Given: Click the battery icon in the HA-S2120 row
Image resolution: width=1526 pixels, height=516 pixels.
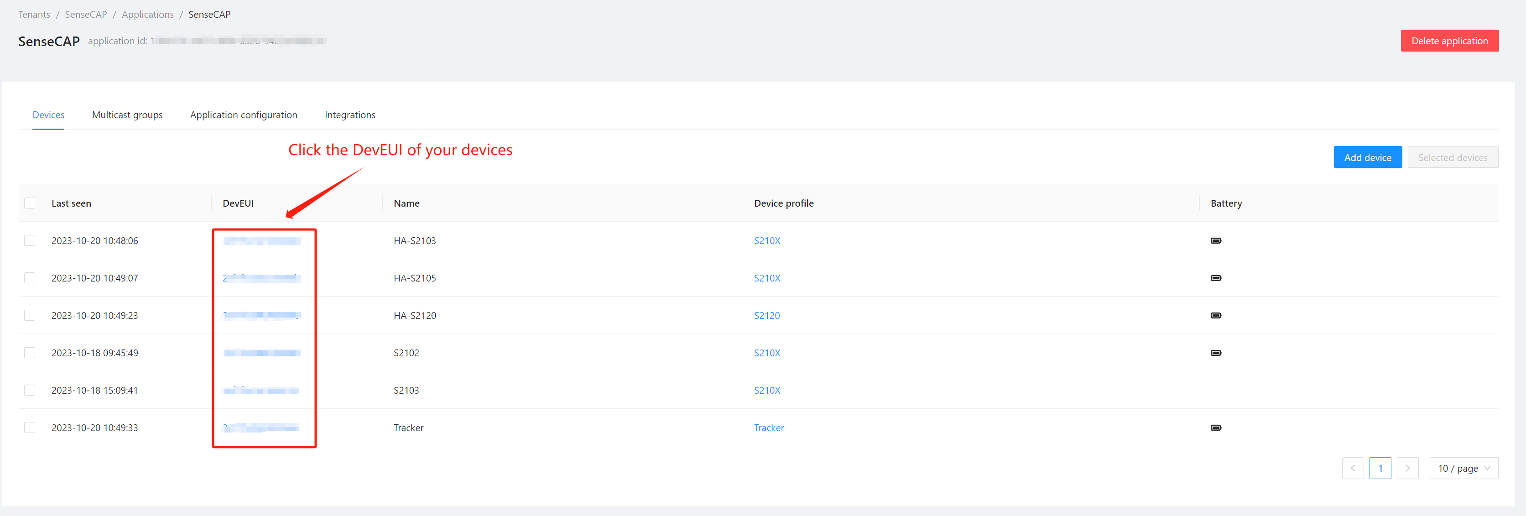Looking at the screenshot, I should point(1216,315).
